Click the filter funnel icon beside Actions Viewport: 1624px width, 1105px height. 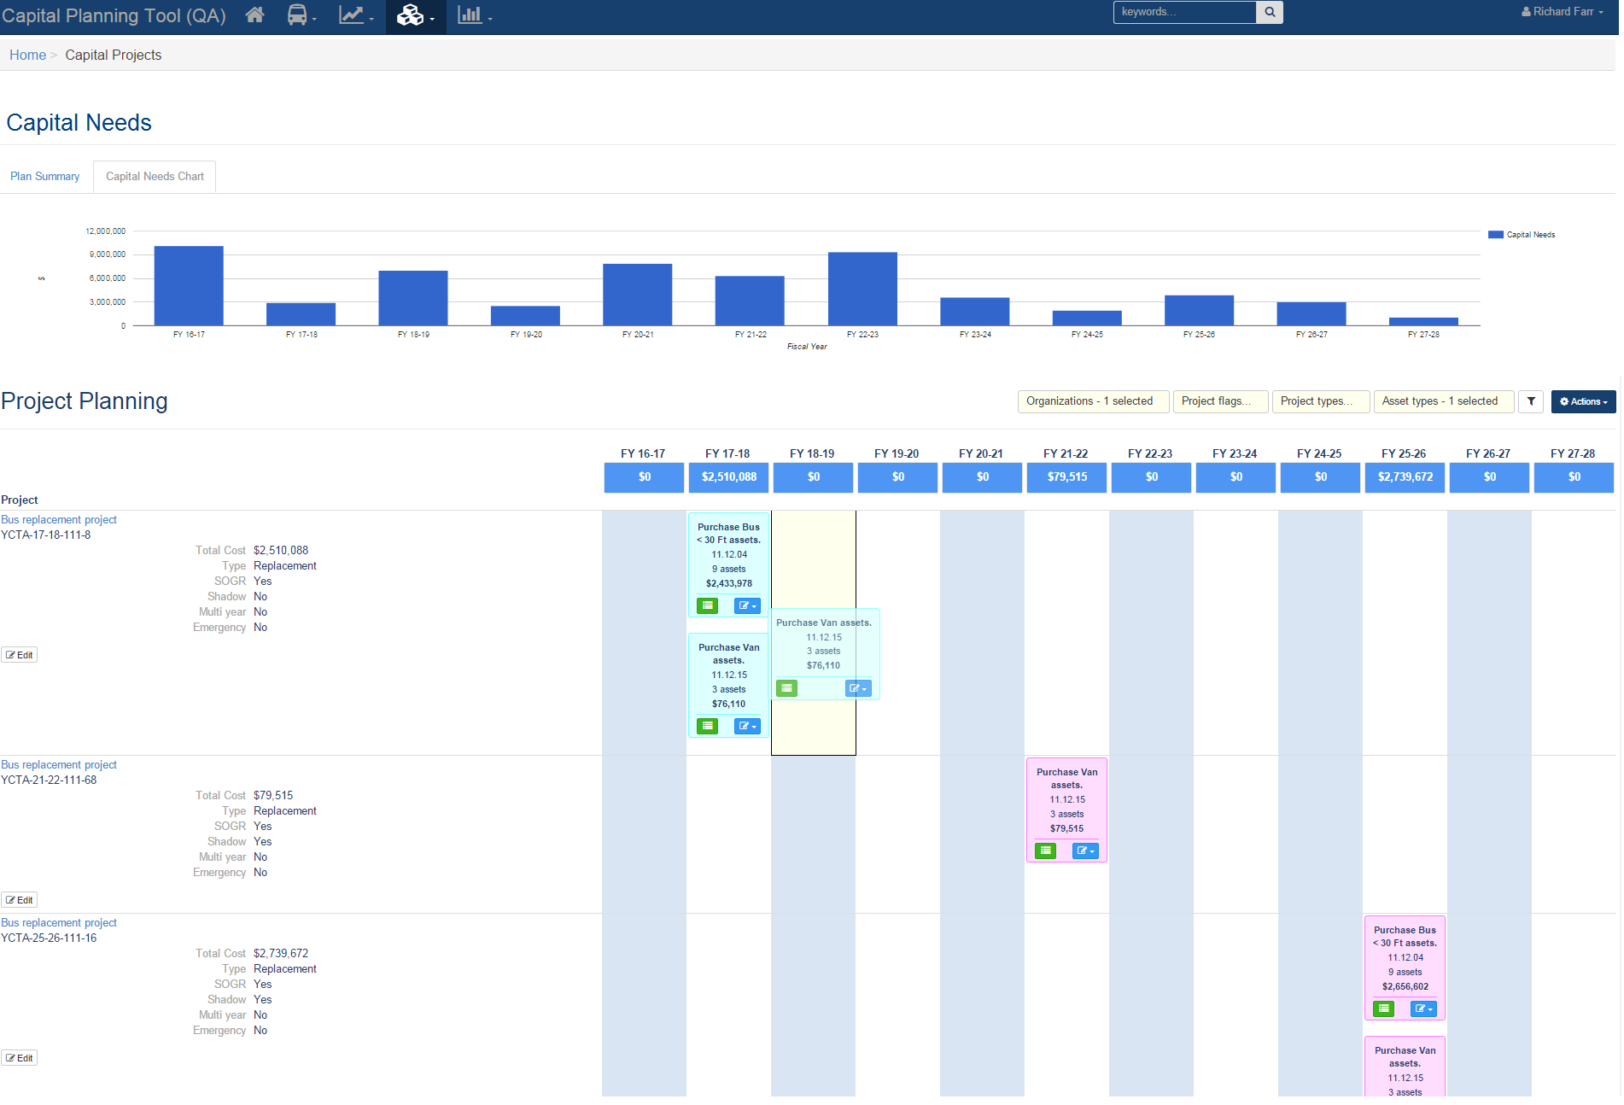tap(1531, 401)
